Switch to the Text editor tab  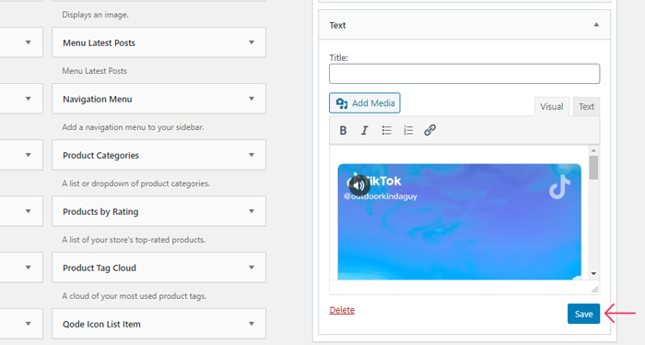pos(586,107)
